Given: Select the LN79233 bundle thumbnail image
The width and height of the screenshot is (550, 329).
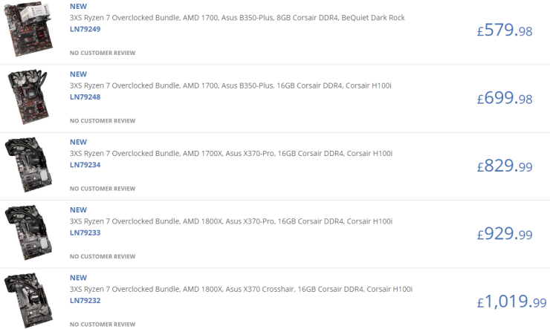Looking at the screenshot, I should point(30,233).
